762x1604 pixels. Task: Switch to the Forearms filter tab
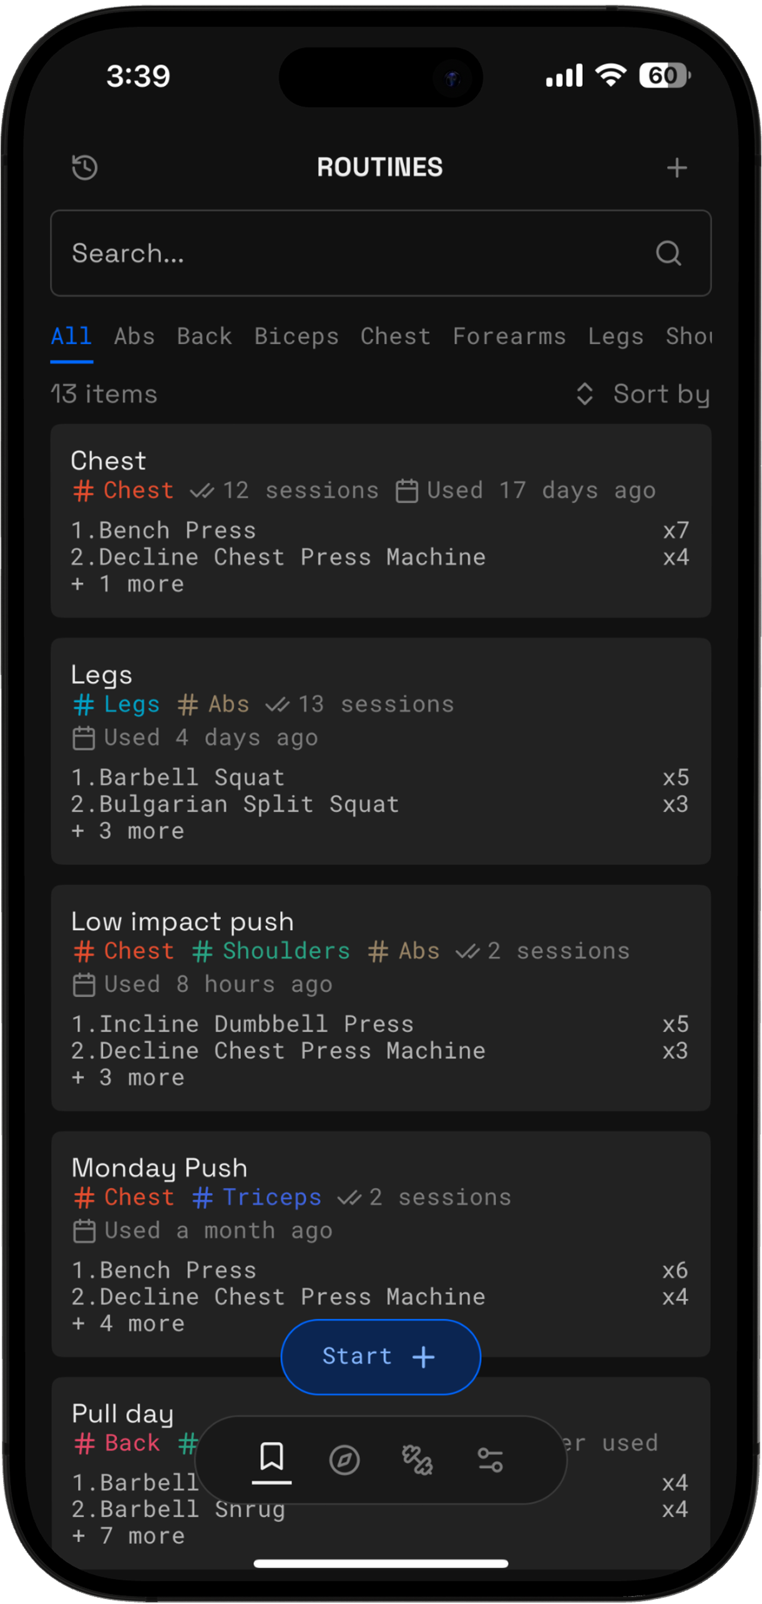point(509,336)
